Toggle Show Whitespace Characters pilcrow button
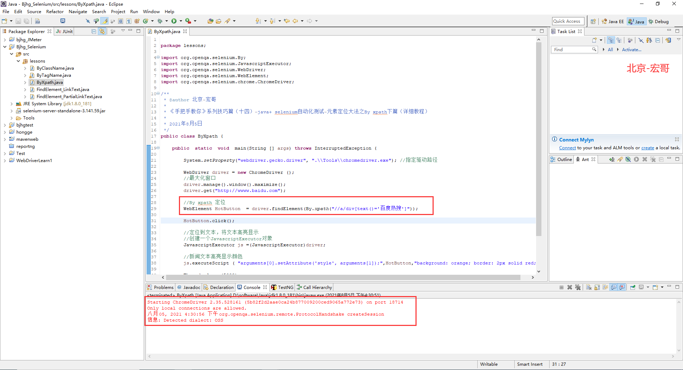The width and height of the screenshot is (683, 370). pos(129,21)
